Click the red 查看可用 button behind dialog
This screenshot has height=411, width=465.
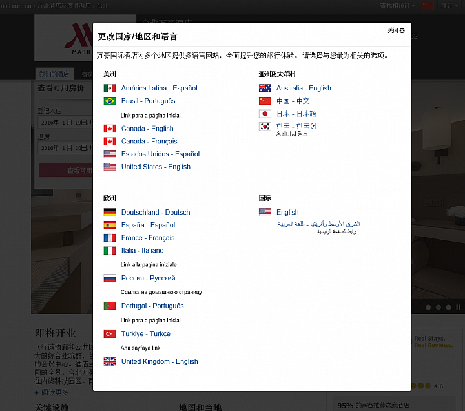pyautogui.click(x=66, y=171)
